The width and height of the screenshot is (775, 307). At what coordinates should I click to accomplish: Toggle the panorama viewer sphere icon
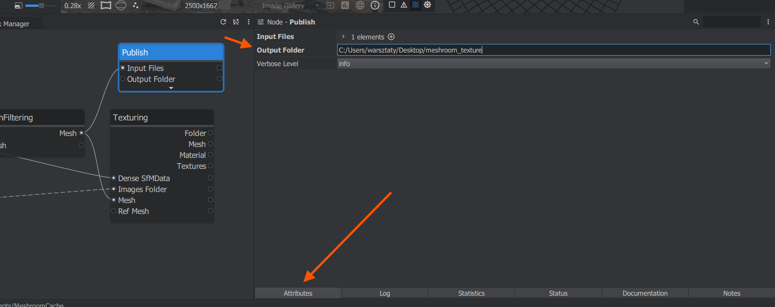point(121,5)
